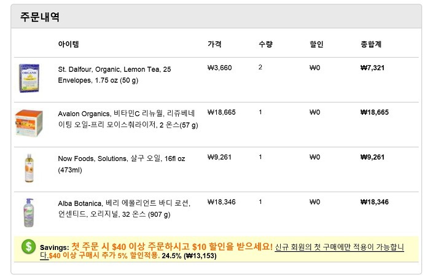The image size is (430, 280).
Task: Click the ₩18,346 total for Alba Botanica
Action: click(x=375, y=202)
